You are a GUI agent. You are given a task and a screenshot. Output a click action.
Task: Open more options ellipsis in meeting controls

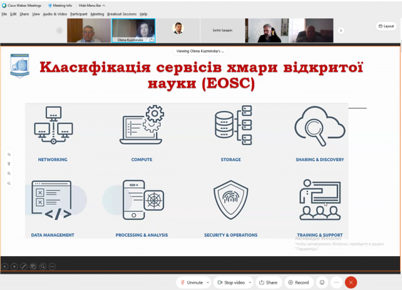[337, 282]
